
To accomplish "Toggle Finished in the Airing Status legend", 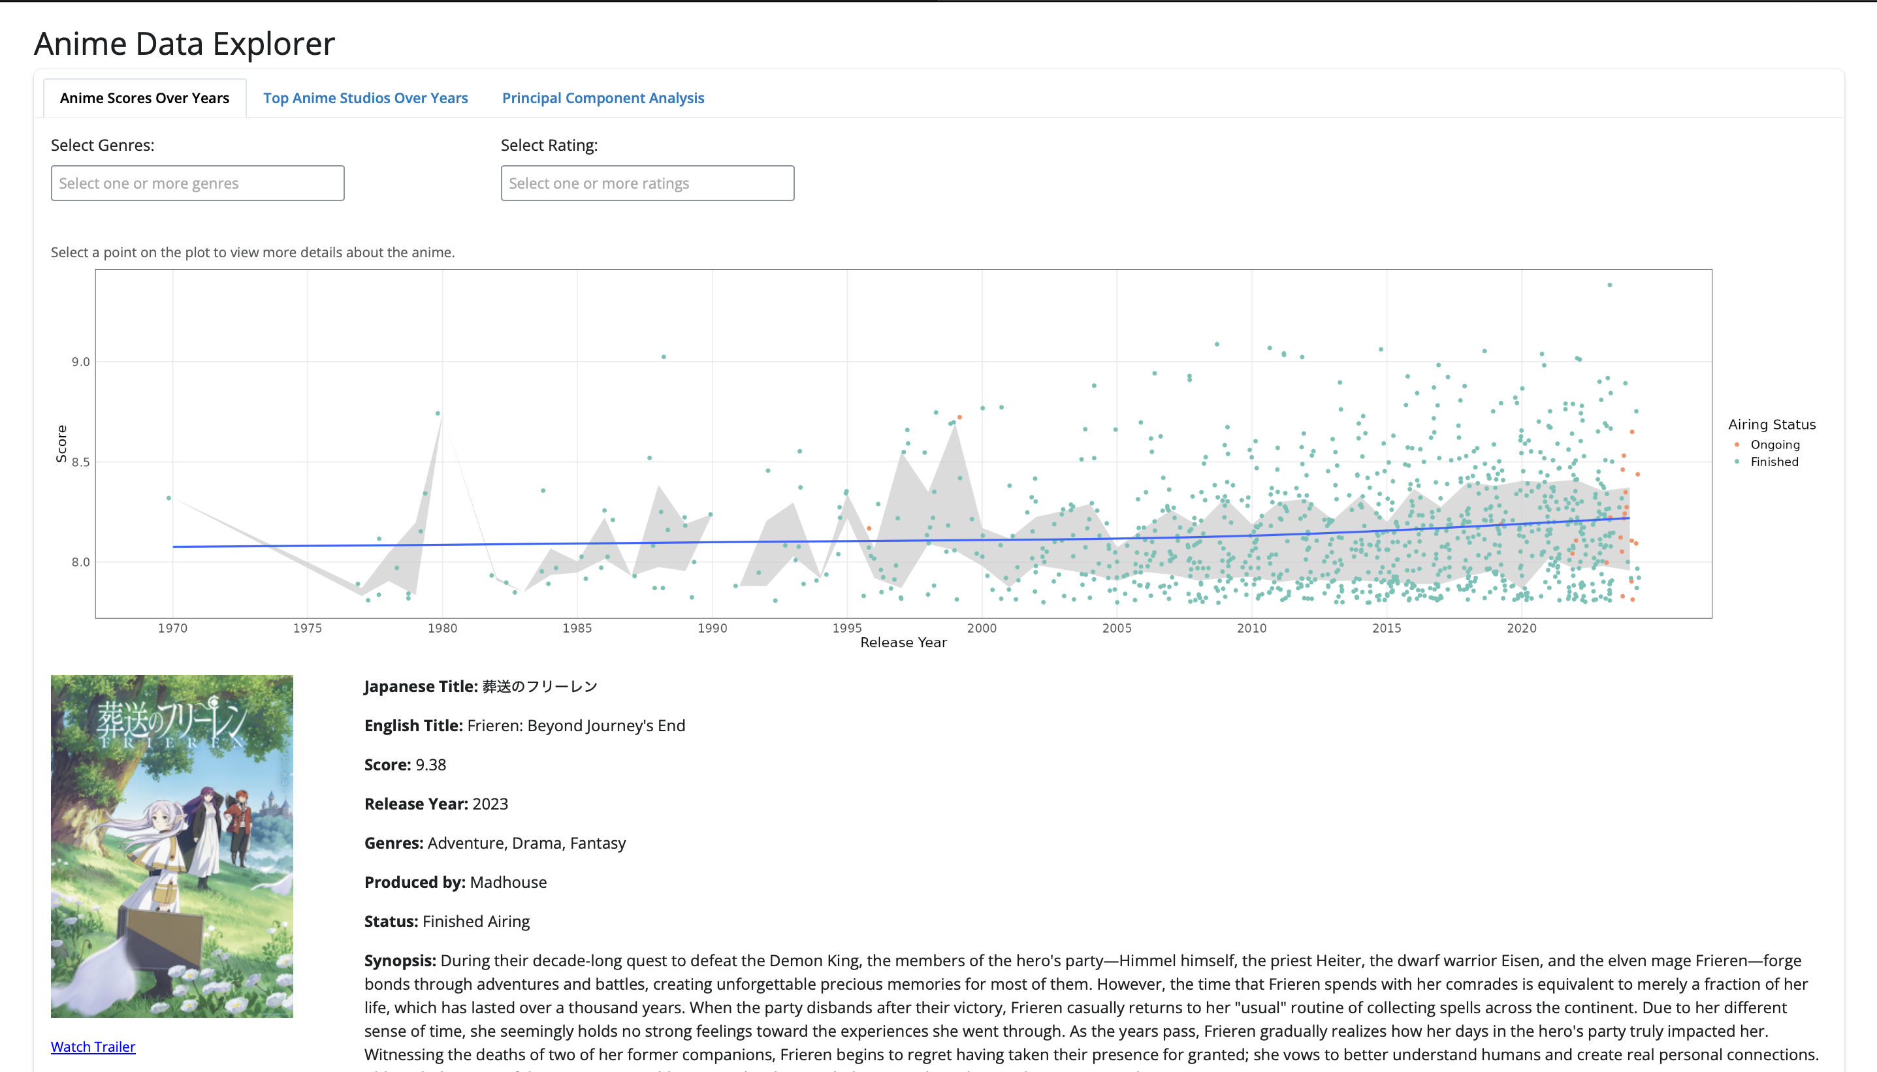I will tap(1774, 462).
